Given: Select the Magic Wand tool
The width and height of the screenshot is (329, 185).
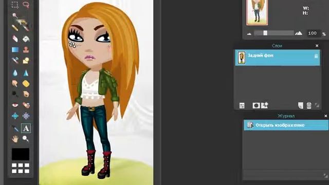Looking at the screenshot, I should 15,16.
